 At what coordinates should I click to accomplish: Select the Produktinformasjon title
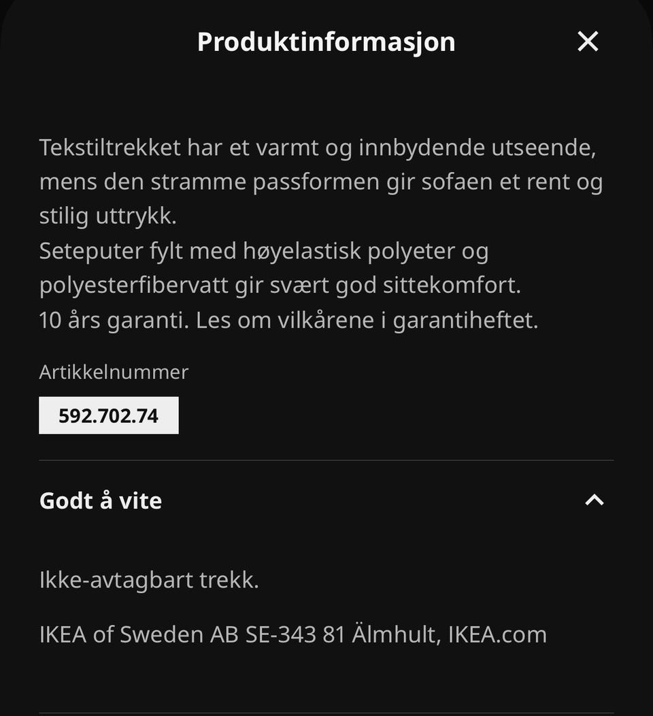click(326, 42)
